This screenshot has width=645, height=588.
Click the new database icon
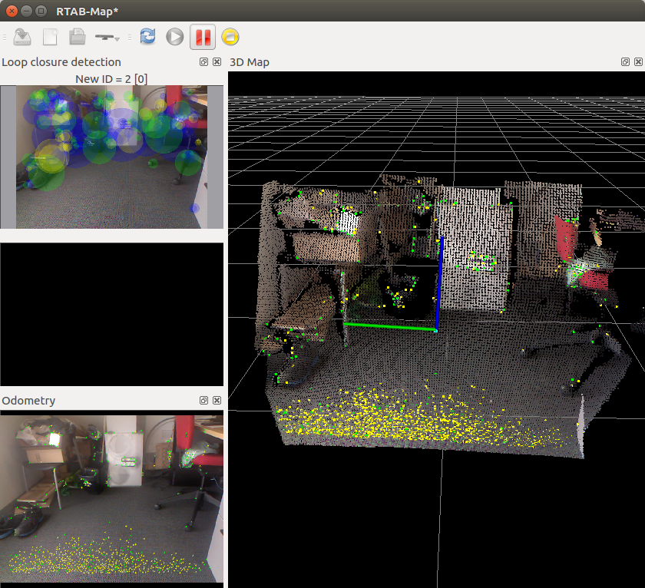50,36
